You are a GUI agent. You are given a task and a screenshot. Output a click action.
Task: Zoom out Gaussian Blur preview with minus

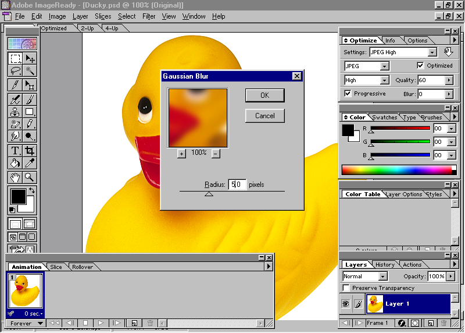216,154
